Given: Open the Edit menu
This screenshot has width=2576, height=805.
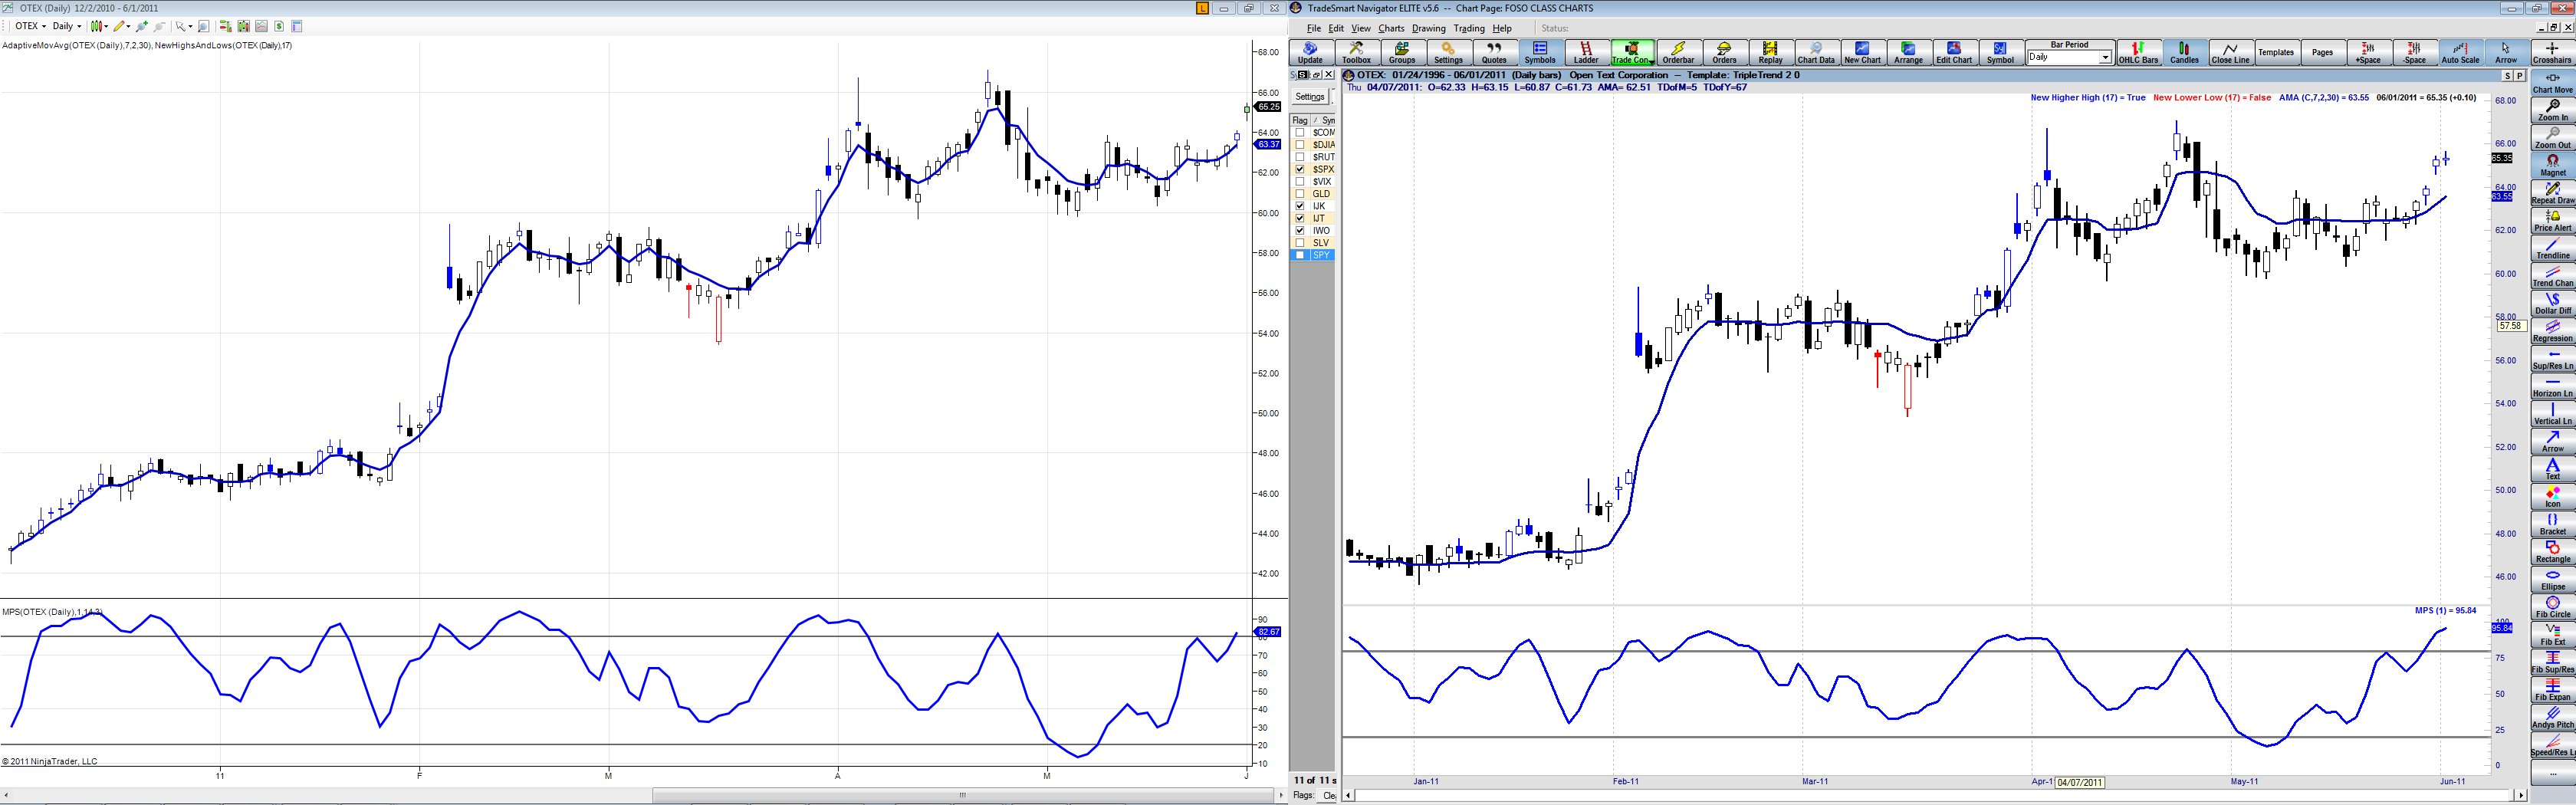Looking at the screenshot, I should click(1336, 28).
